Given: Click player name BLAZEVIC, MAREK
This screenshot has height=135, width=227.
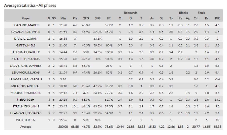Looking at the screenshot, I should click(26, 25).
